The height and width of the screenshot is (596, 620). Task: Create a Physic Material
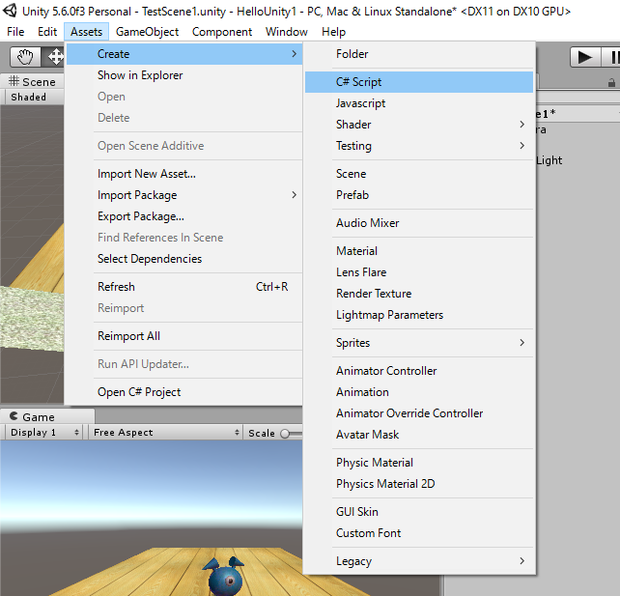click(x=419, y=463)
